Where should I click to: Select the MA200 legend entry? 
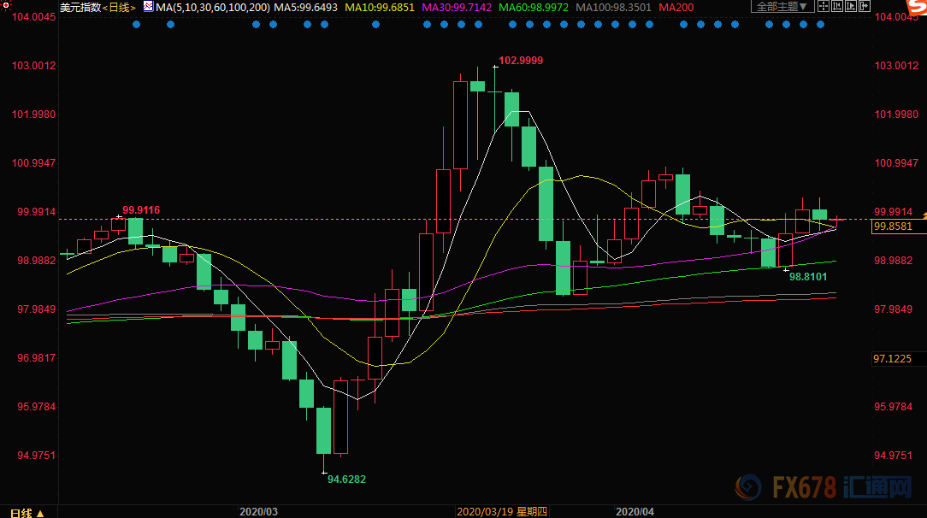(677, 7)
